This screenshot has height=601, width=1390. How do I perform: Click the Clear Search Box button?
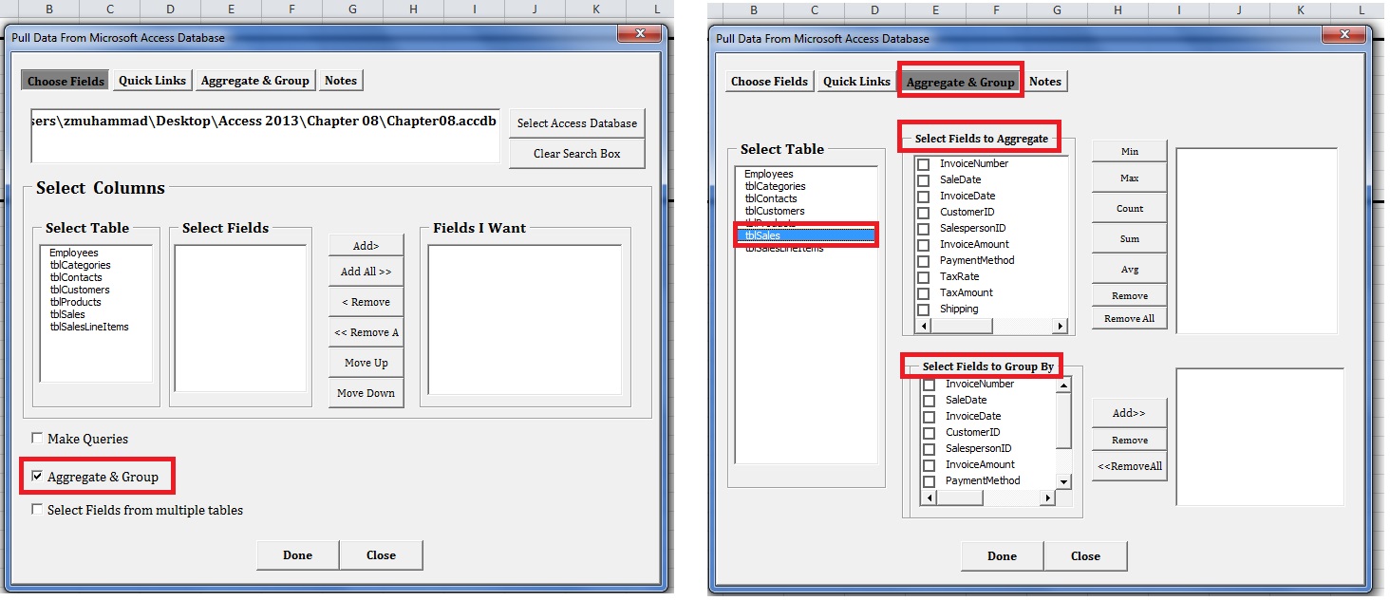(576, 153)
